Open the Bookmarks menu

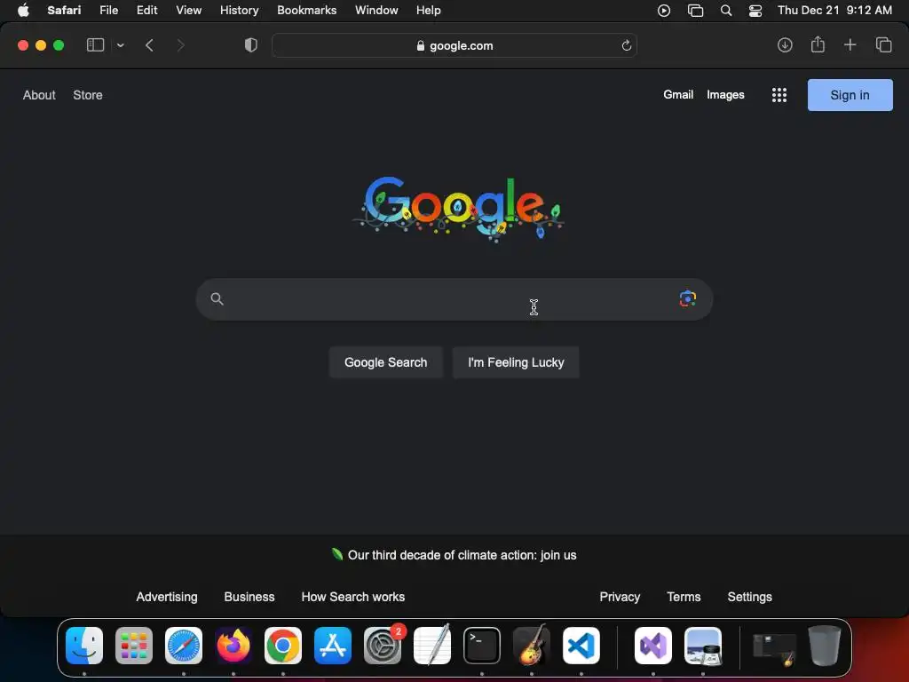tap(306, 11)
